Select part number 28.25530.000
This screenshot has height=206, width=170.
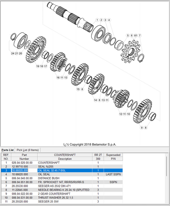(x=20, y=186)
